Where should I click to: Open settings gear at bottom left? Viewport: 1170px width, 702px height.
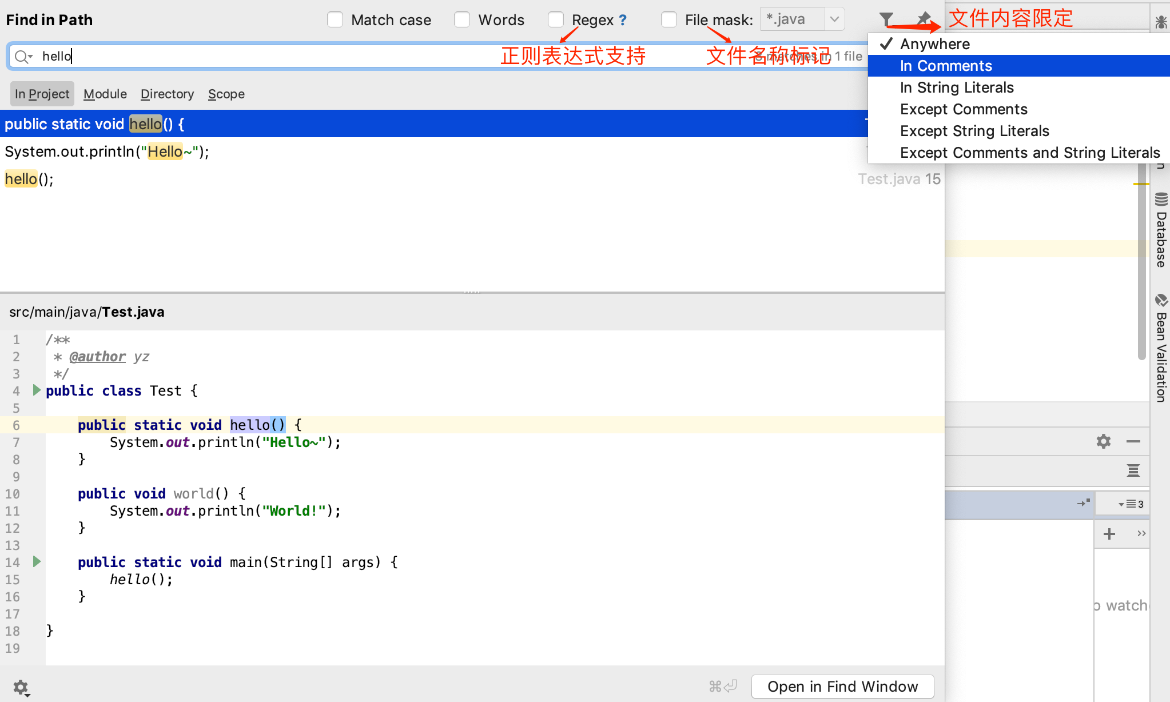[x=21, y=687]
